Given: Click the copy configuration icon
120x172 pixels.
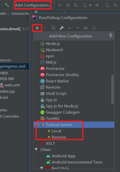Looking at the screenshot, I should coord(53,28).
